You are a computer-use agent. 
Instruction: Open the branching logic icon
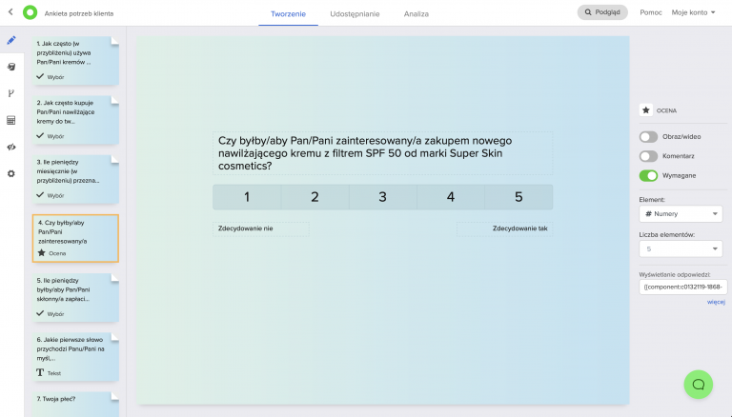click(x=11, y=93)
